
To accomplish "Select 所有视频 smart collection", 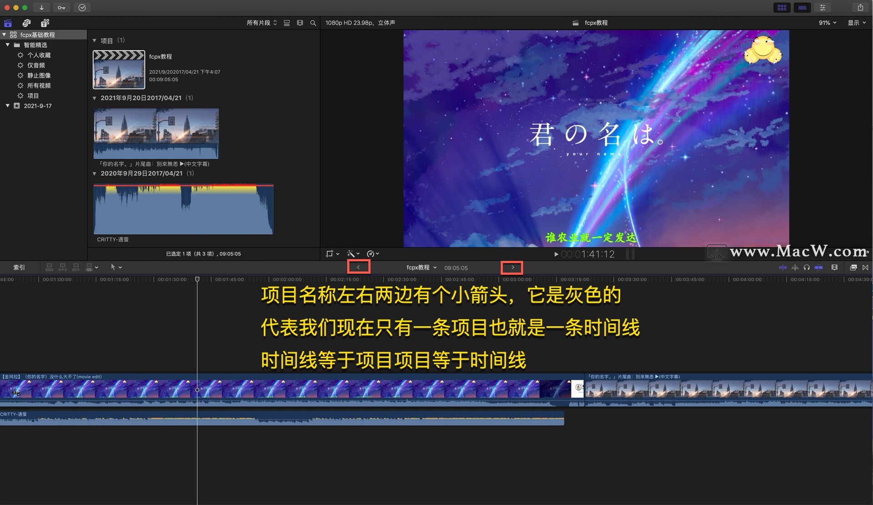I will pos(39,86).
